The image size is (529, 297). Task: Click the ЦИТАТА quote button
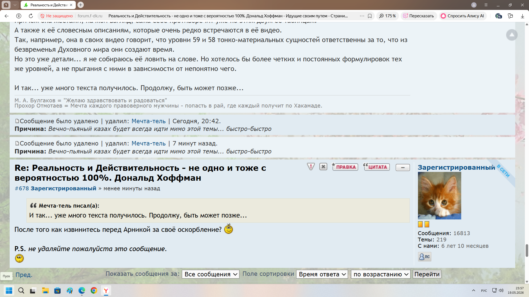(376, 167)
